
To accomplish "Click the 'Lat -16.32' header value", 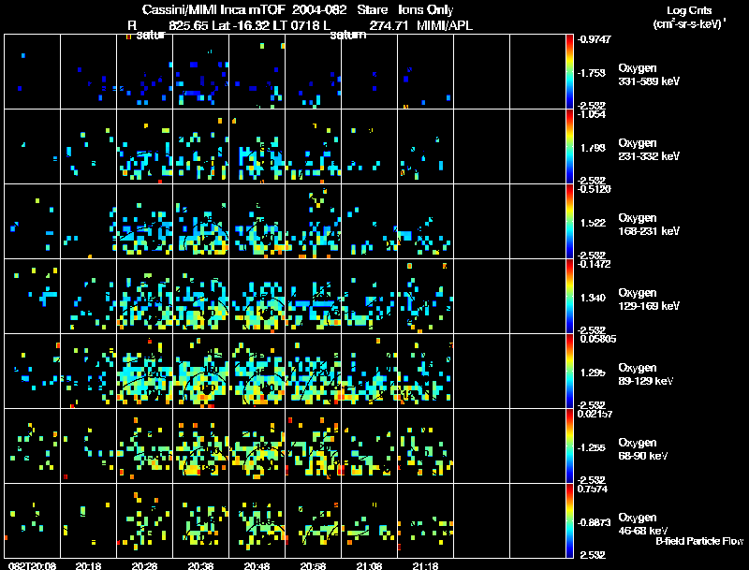I will pos(242,25).
